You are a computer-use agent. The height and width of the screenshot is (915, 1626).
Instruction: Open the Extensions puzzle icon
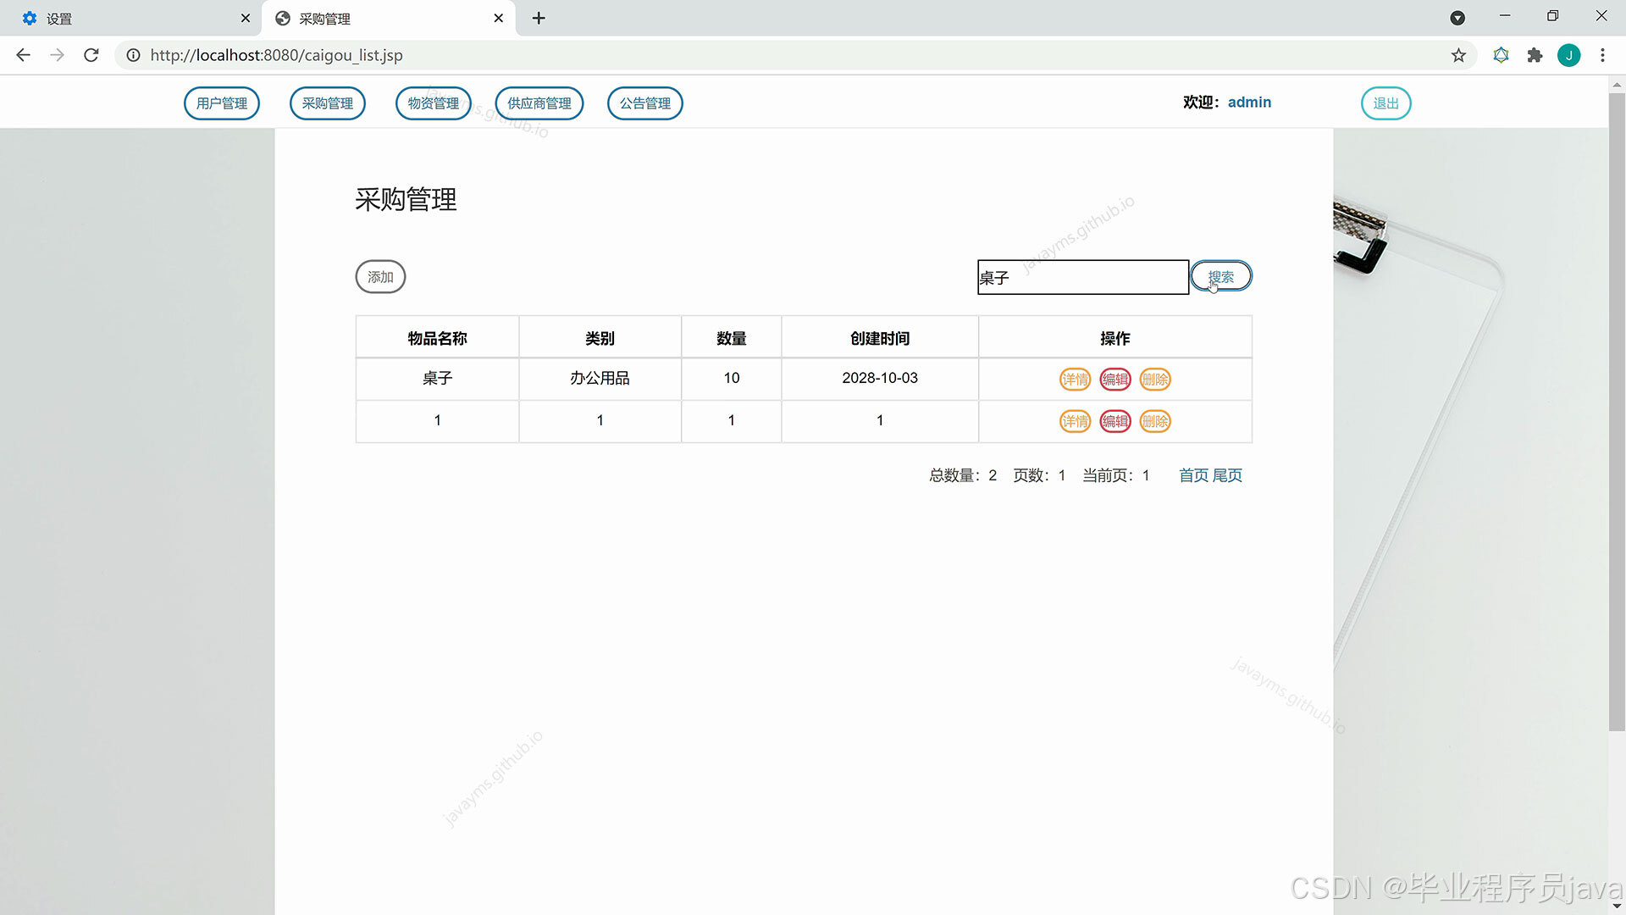pos(1535,55)
